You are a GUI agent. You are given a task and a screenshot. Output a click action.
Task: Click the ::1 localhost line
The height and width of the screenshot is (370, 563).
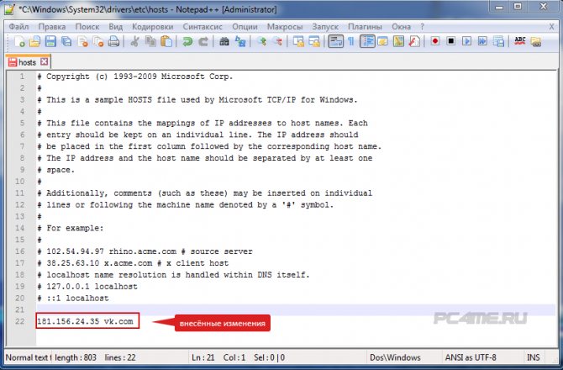73,299
